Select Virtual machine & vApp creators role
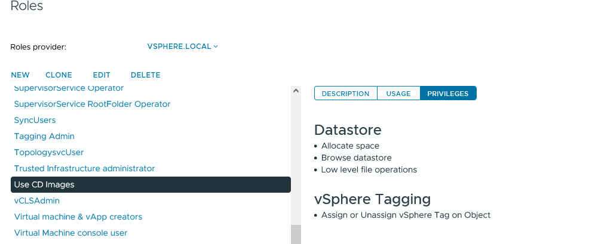This screenshot has width=589, height=244. pyautogui.click(x=78, y=217)
